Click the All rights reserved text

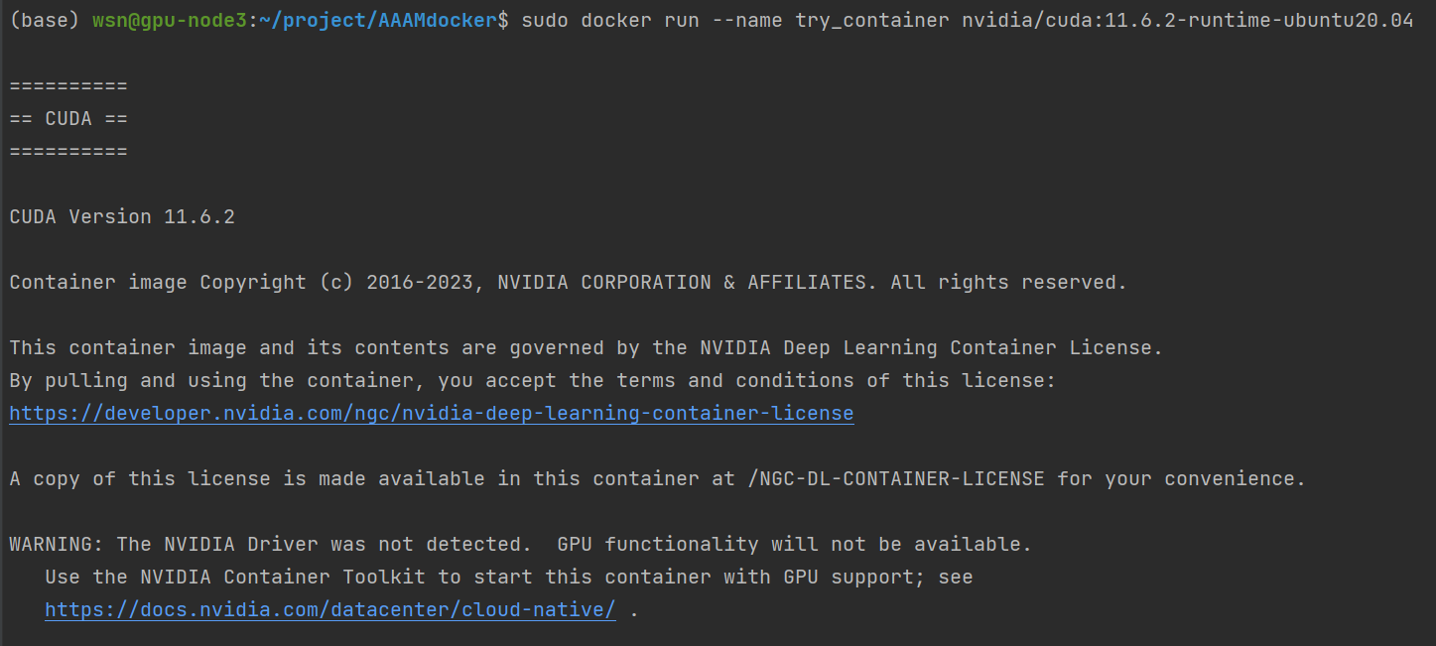(1008, 282)
